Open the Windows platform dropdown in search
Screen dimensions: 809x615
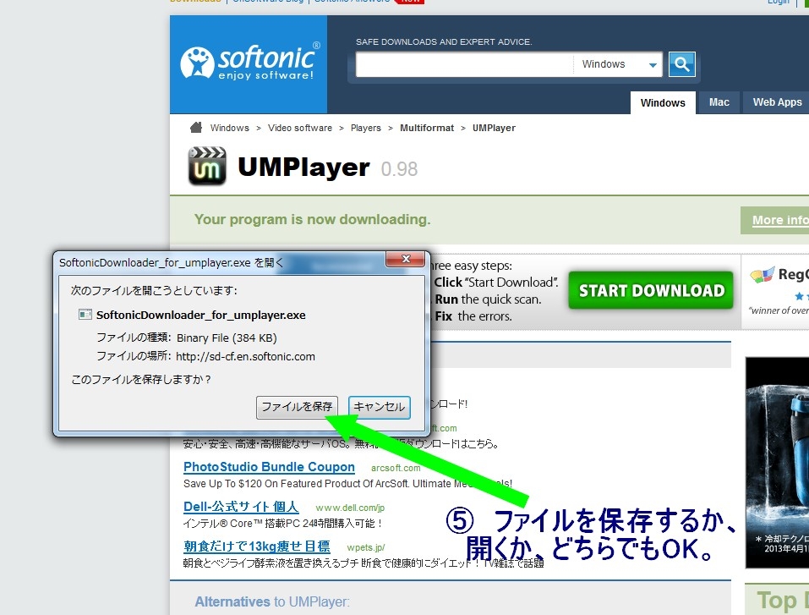(618, 64)
